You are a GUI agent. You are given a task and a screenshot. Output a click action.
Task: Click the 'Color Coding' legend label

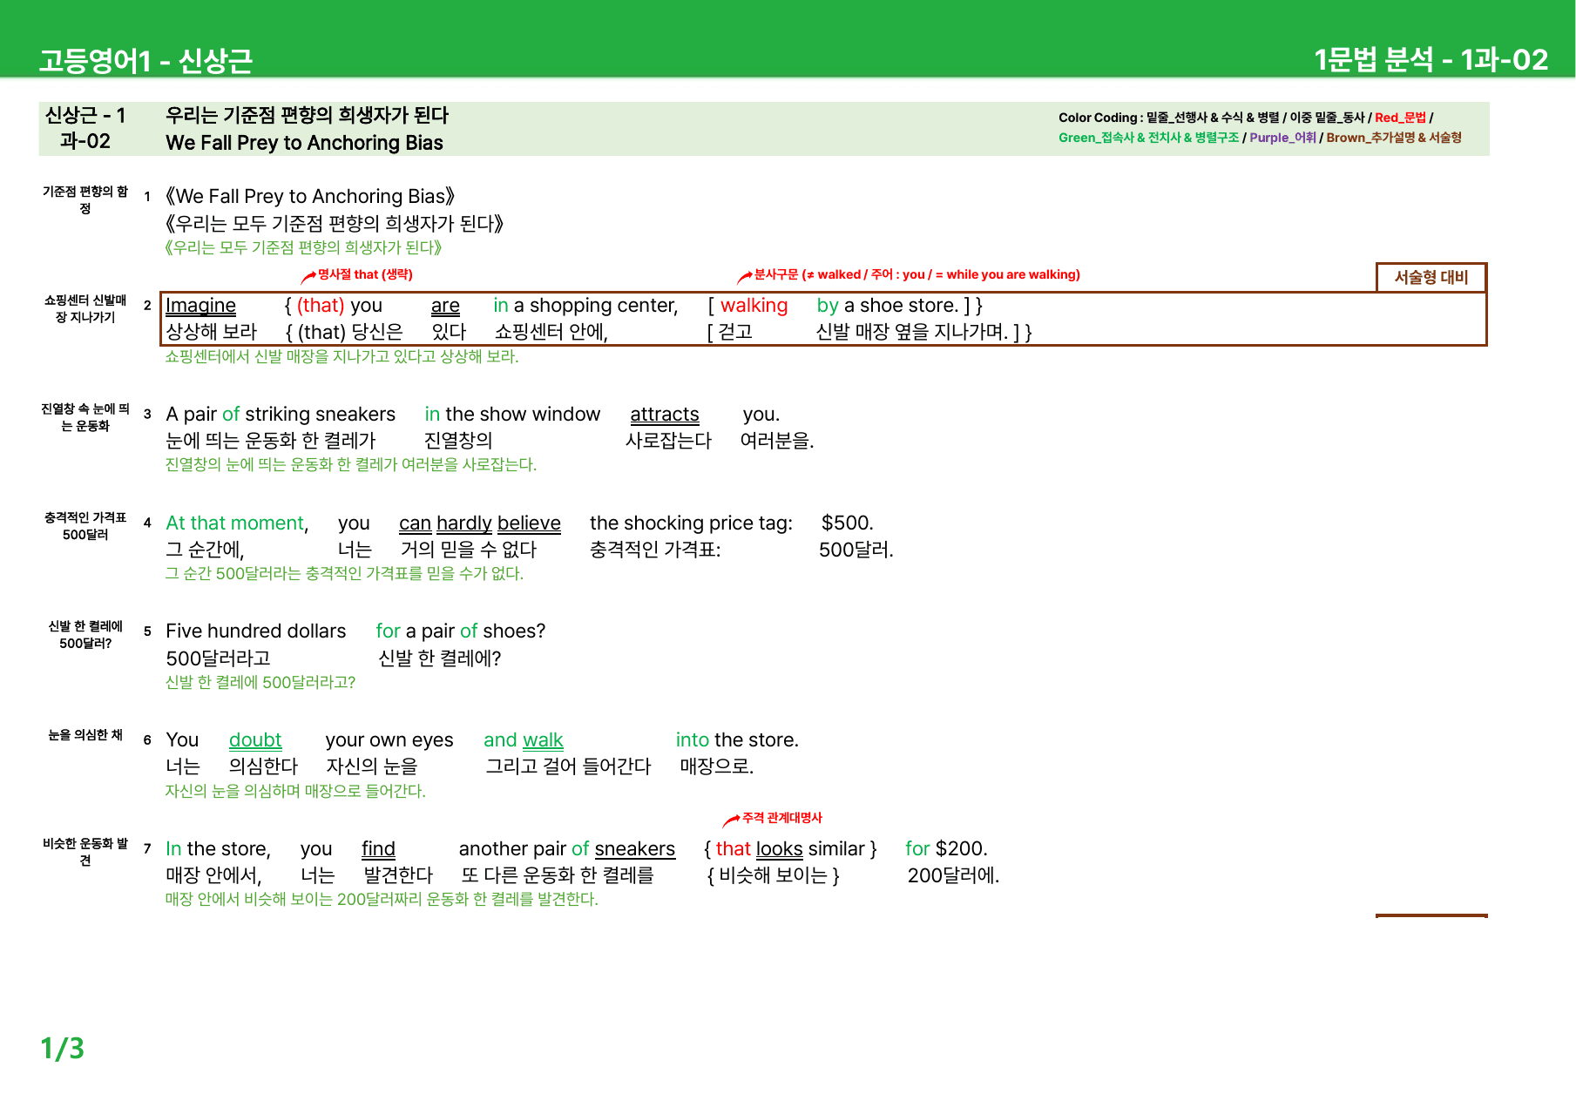pyautogui.click(x=1098, y=118)
